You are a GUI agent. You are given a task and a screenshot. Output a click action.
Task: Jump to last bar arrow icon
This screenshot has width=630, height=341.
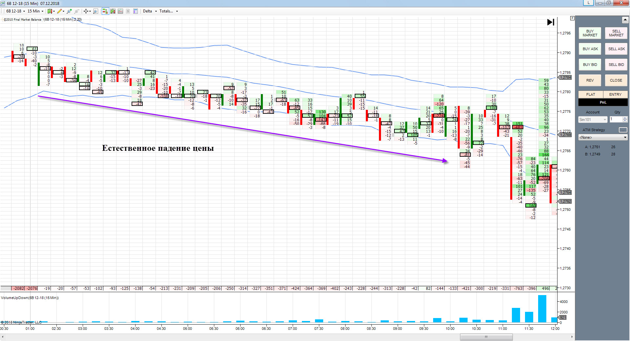click(x=551, y=22)
